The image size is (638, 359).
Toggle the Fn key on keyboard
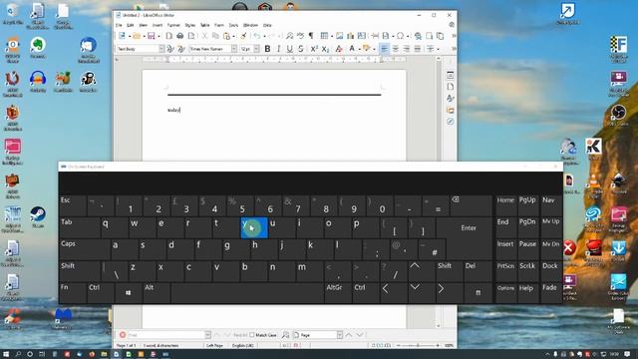point(73,293)
